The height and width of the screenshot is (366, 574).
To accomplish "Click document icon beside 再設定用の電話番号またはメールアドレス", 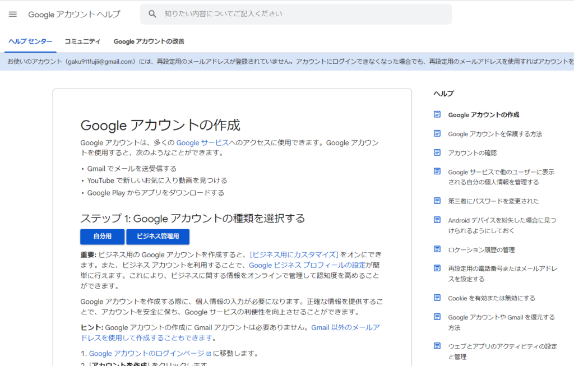I will click(437, 268).
